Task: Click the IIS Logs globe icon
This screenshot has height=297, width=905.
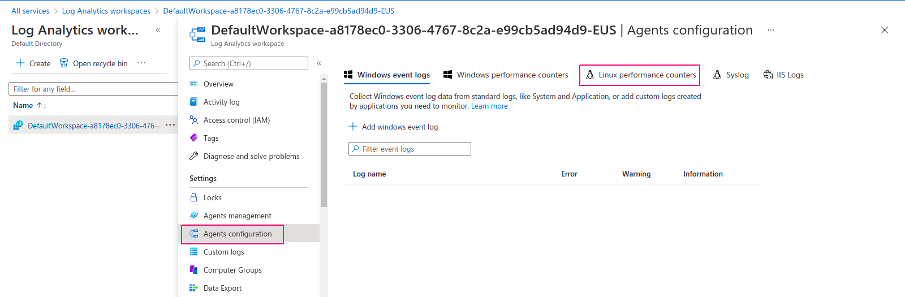Action: [x=768, y=75]
